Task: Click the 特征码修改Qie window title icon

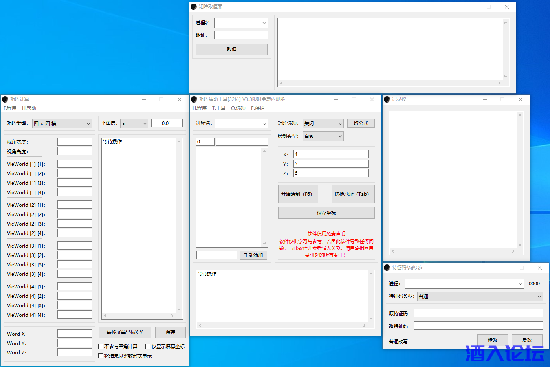Action: coord(387,268)
